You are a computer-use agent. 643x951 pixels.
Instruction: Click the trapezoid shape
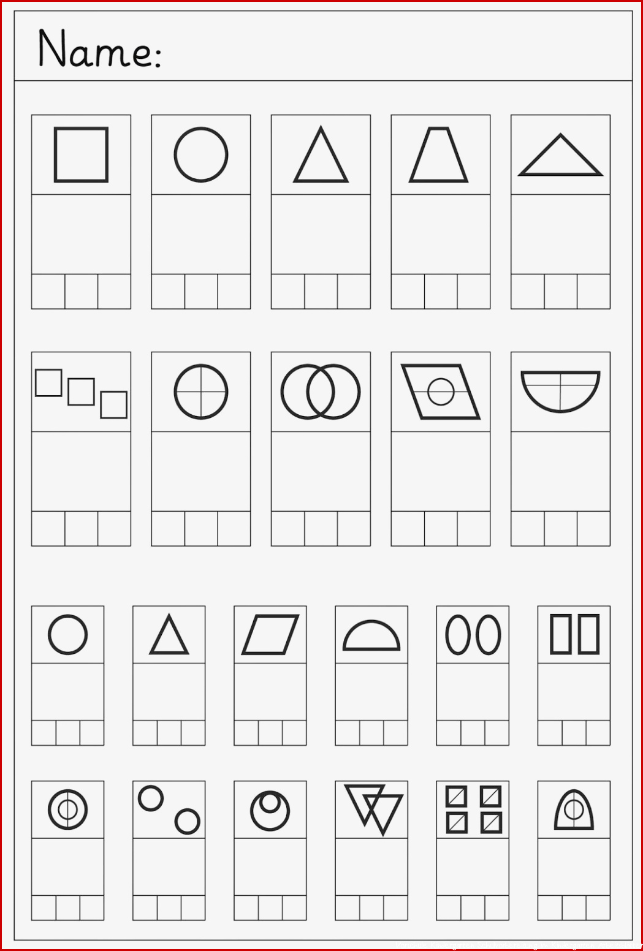pos(439,155)
